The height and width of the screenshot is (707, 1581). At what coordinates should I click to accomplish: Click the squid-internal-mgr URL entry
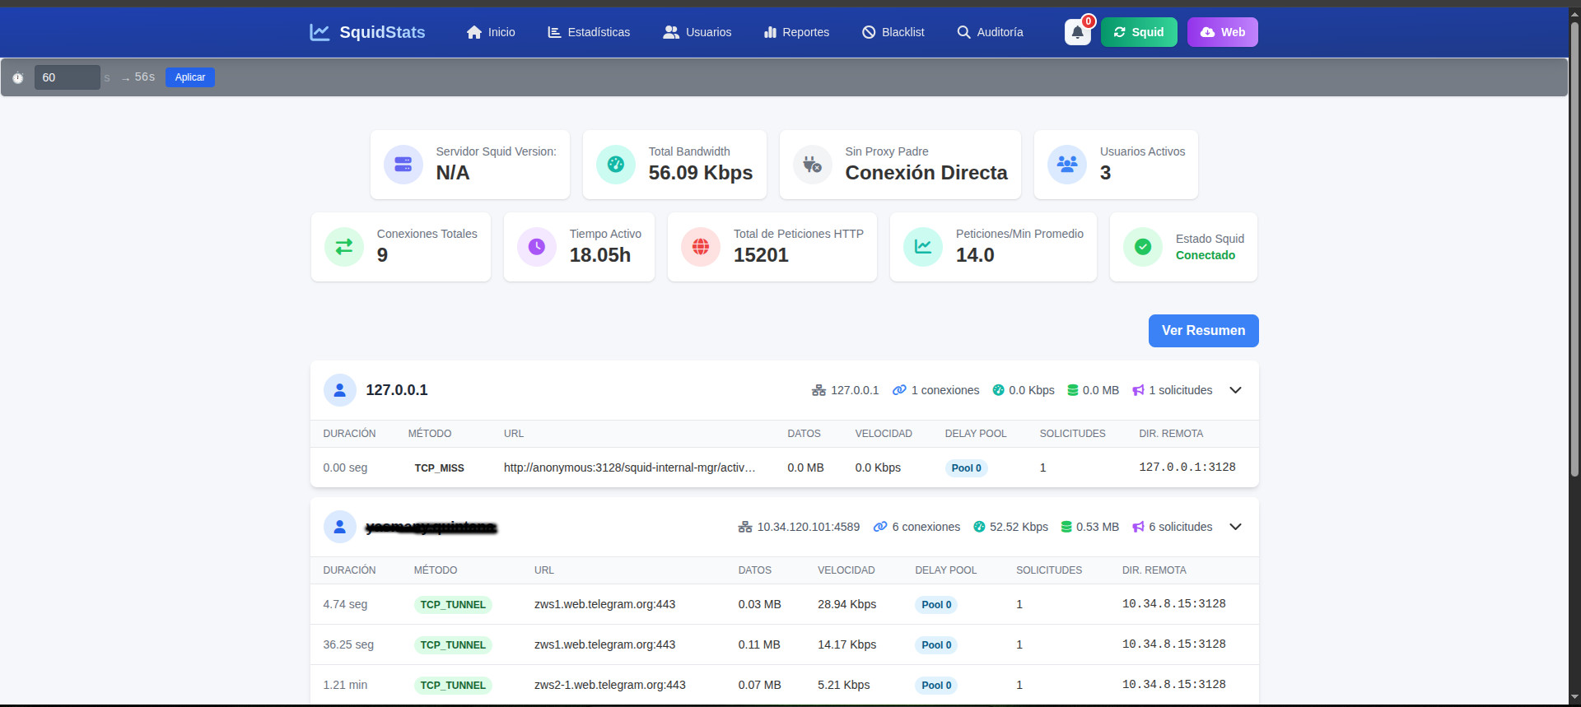(x=630, y=467)
